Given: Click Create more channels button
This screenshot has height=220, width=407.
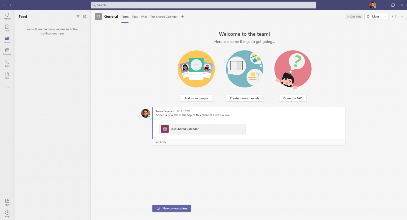Looking at the screenshot, I should click(x=245, y=98).
